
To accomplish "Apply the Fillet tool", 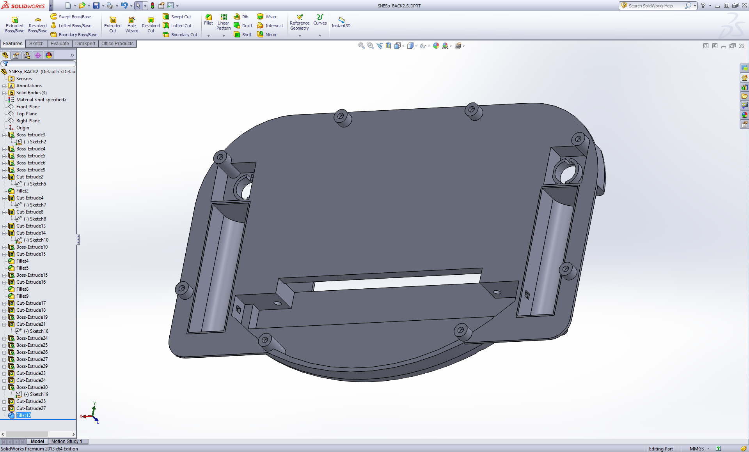I will coord(208,20).
